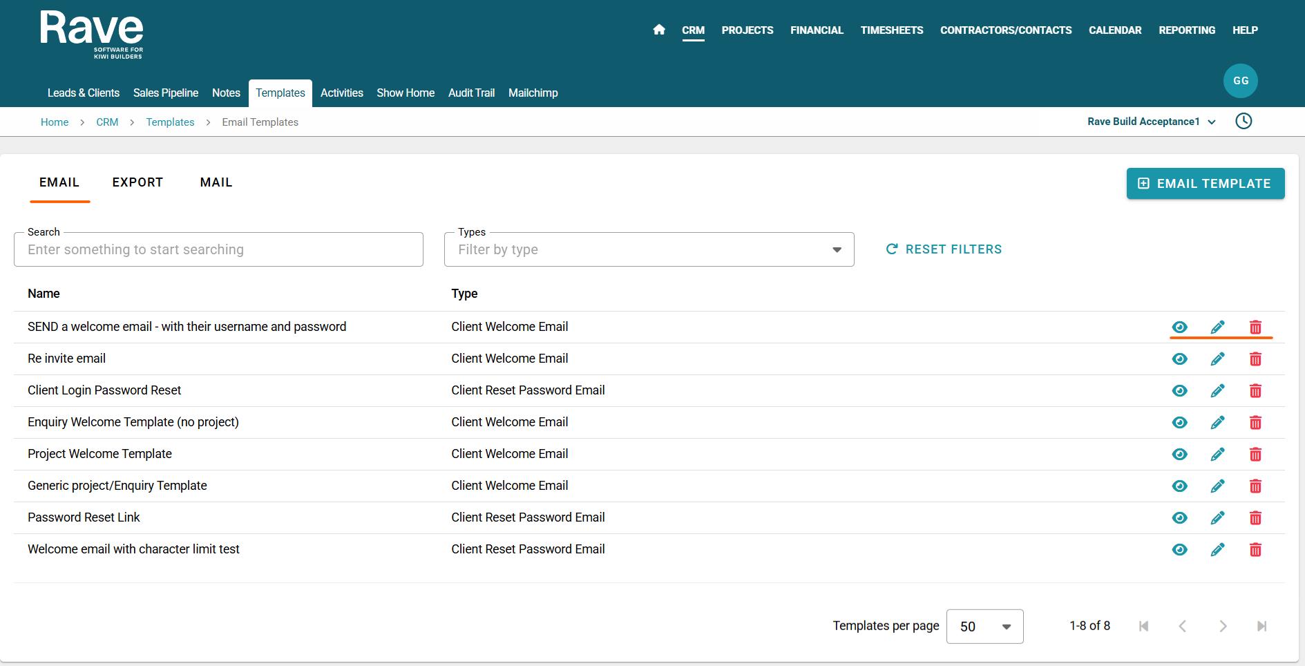The height and width of the screenshot is (666, 1305).
Task: Delete the 'Re invite email' template
Action: (x=1255, y=359)
